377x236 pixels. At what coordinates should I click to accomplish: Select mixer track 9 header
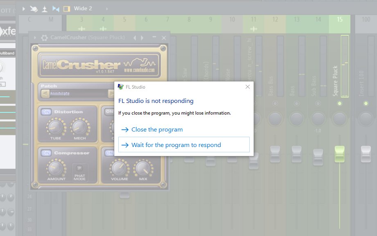point(211,24)
